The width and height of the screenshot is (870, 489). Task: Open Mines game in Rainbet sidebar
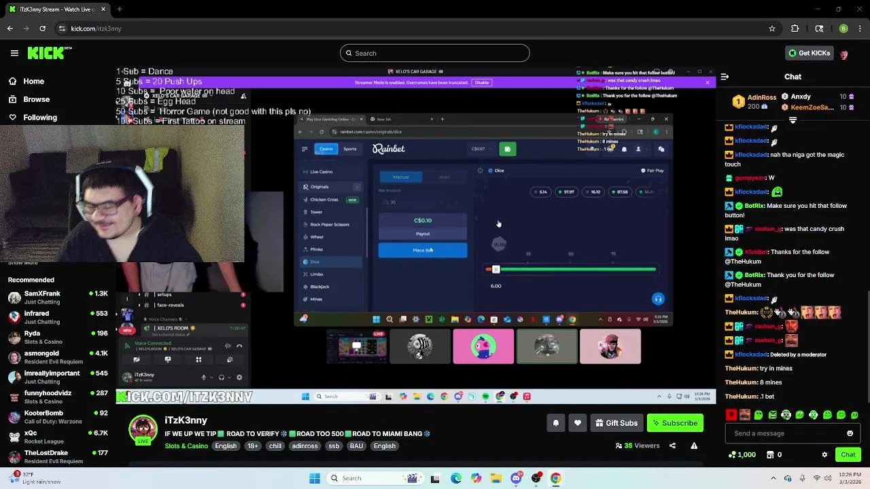coord(316,300)
